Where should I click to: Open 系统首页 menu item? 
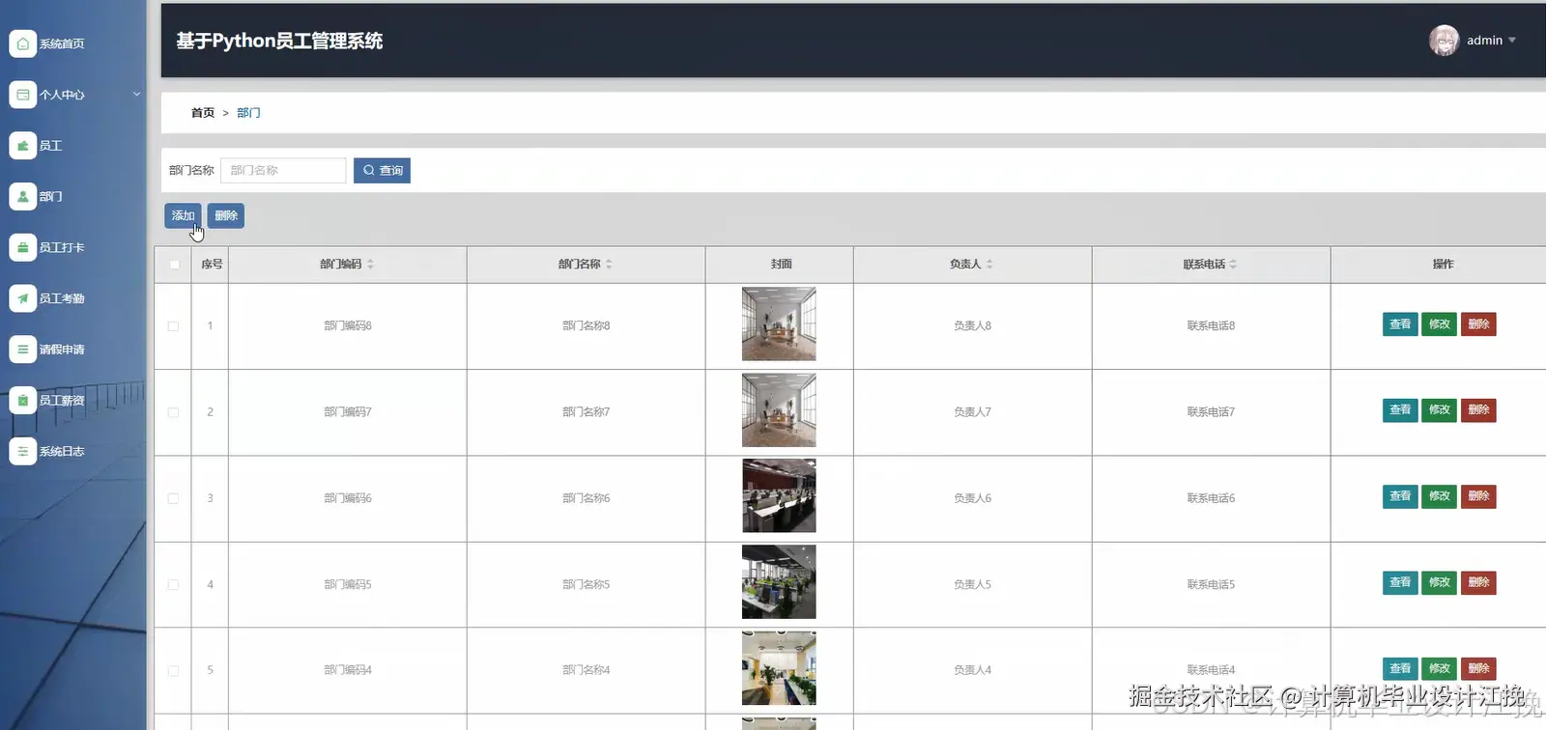coord(62,43)
